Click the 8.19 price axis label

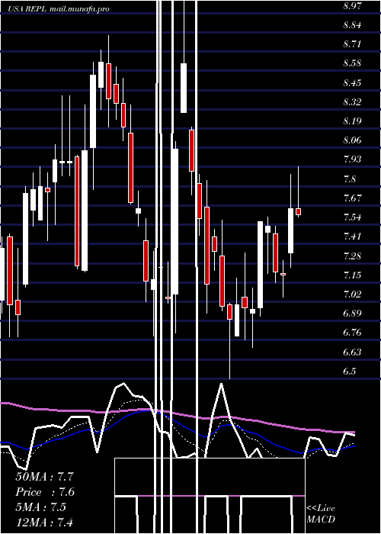[x=352, y=121]
